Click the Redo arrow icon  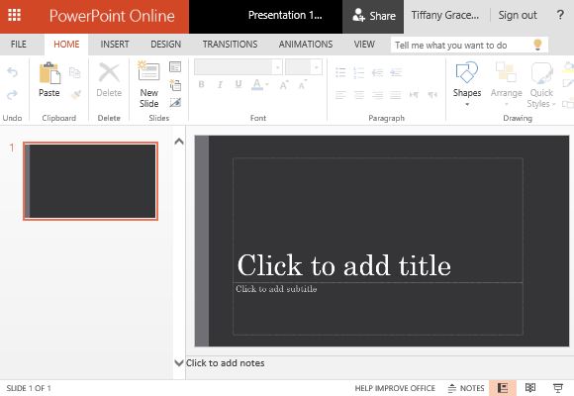[12, 95]
